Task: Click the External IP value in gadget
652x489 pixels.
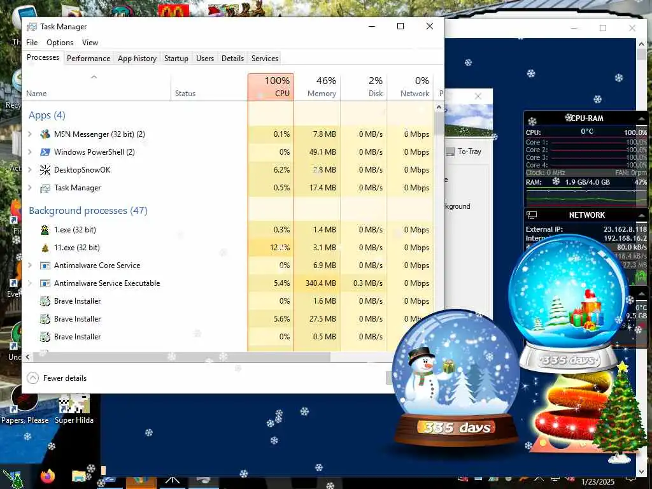Action: [625, 229]
